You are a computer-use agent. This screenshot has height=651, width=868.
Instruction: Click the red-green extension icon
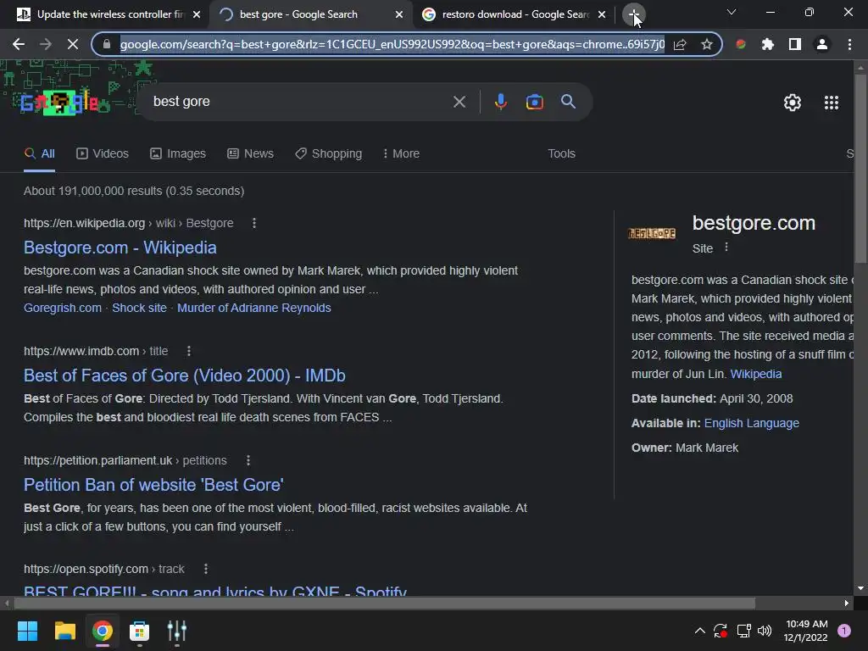[741, 44]
